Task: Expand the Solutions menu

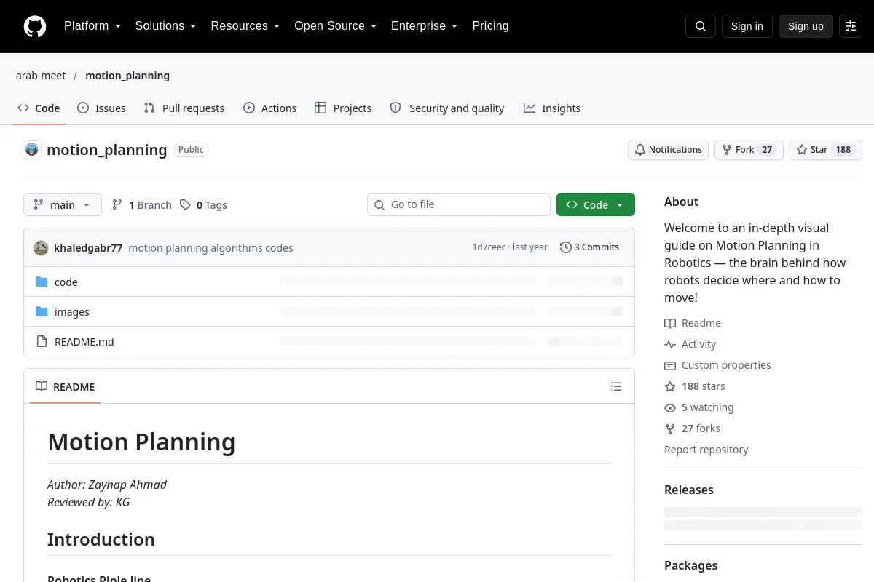Action: click(166, 26)
